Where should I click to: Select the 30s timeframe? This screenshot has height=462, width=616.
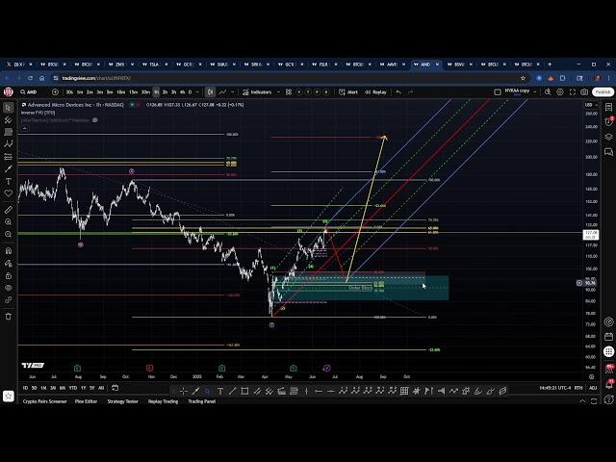click(69, 92)
